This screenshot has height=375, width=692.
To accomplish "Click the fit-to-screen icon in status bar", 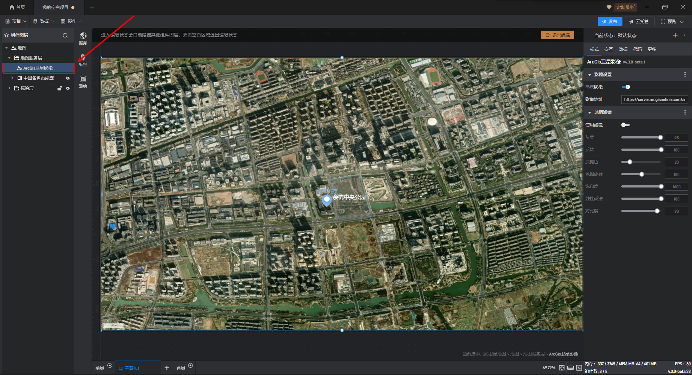I will pyautogui.click(x=562, y=368).
